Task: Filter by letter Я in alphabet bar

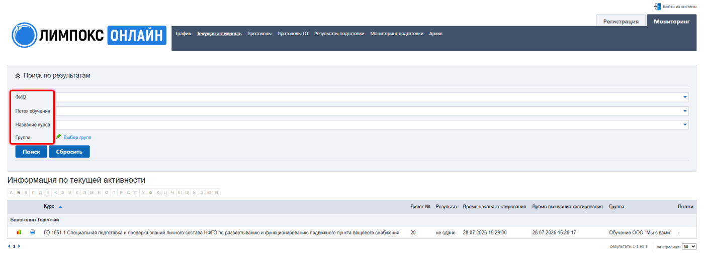Action: pos(216,192)
